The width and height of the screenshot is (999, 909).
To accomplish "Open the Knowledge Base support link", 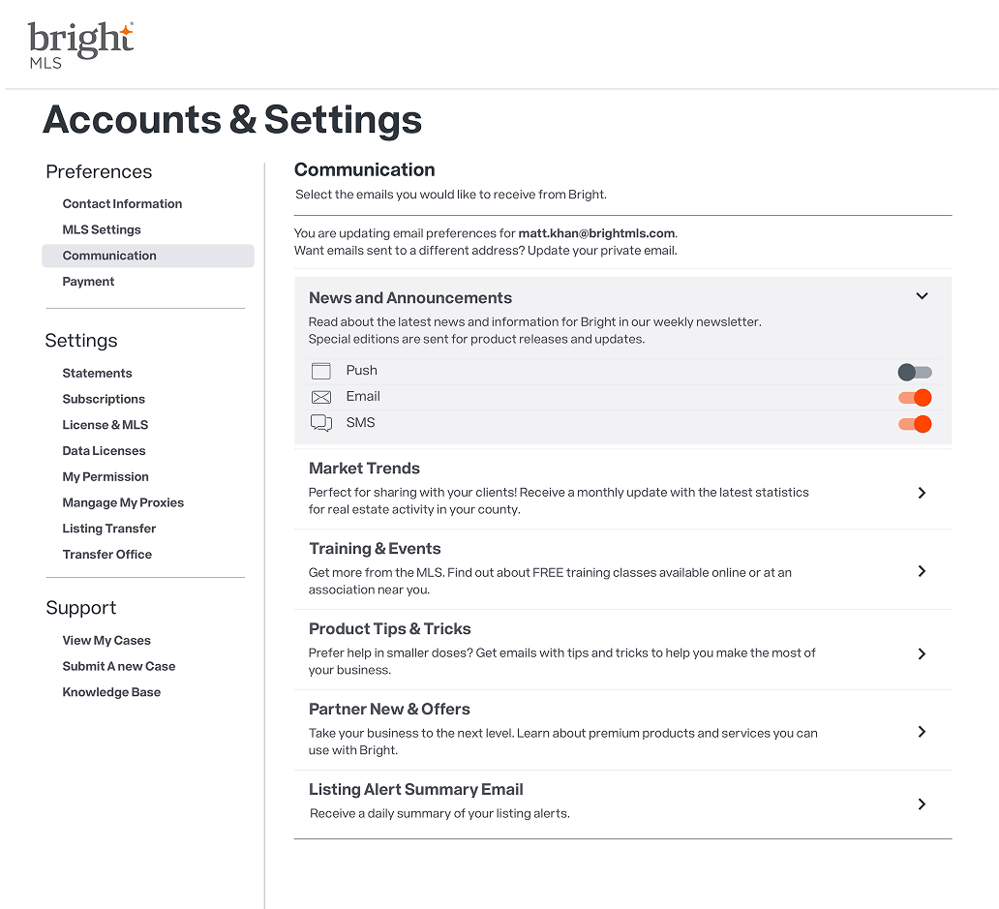I will coord(111,692).
